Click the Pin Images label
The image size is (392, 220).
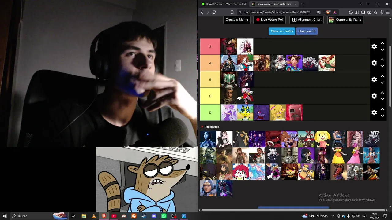point(212,127)
